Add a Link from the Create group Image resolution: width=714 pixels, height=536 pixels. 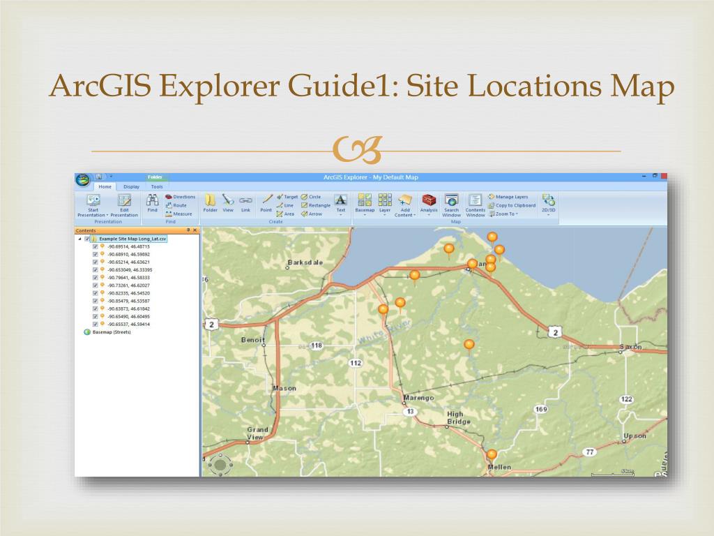pos(245,203)
